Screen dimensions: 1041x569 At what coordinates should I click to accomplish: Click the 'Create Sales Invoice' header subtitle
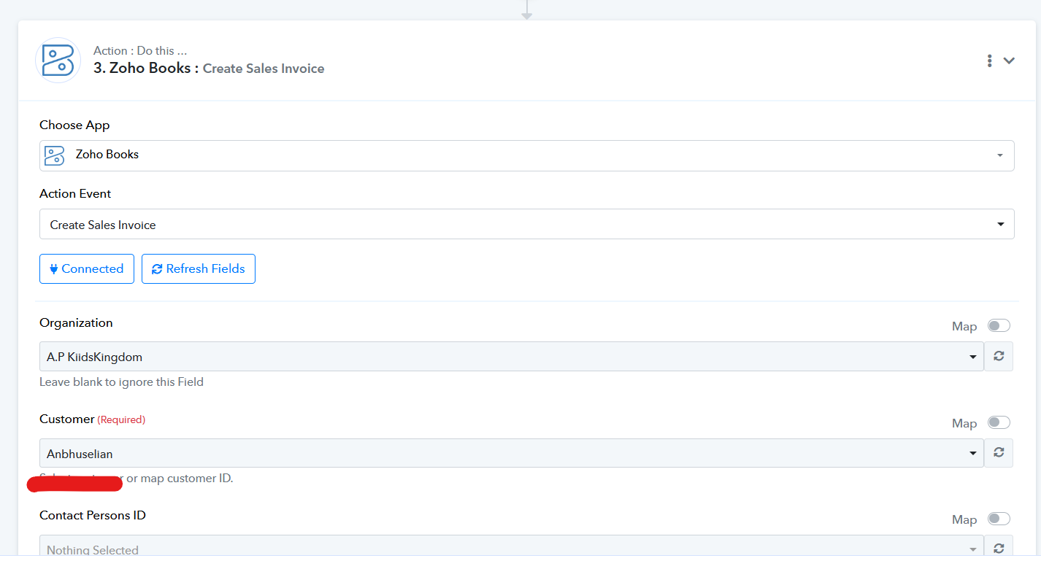pos(264,69)
